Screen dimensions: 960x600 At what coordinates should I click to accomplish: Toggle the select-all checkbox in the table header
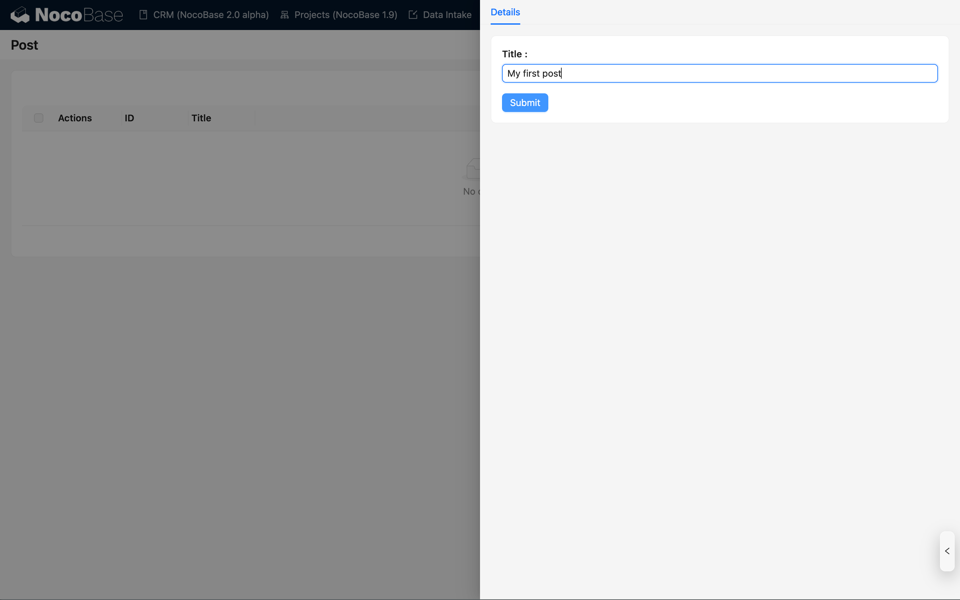click(x=38, y=118)
